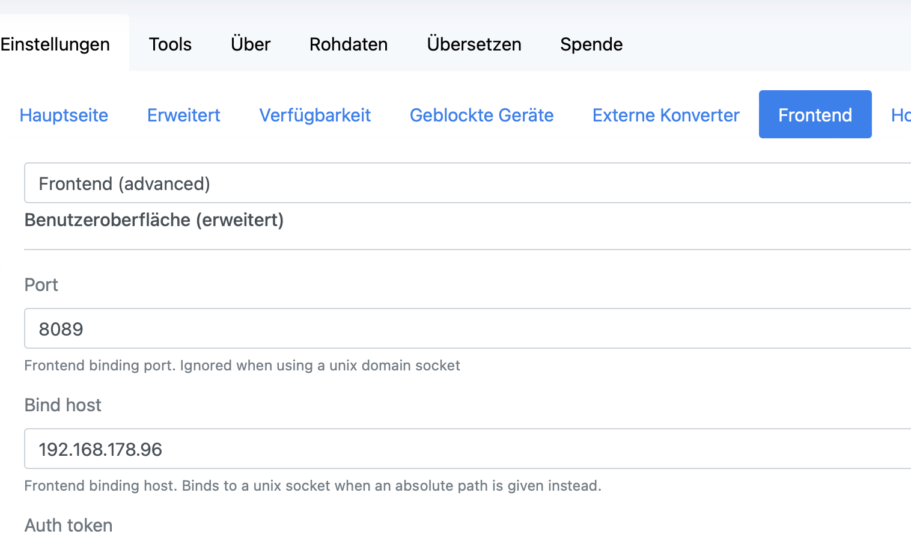Open the Einstellungen navigation tab
911x546 pixels.
[x=55, y=44]
